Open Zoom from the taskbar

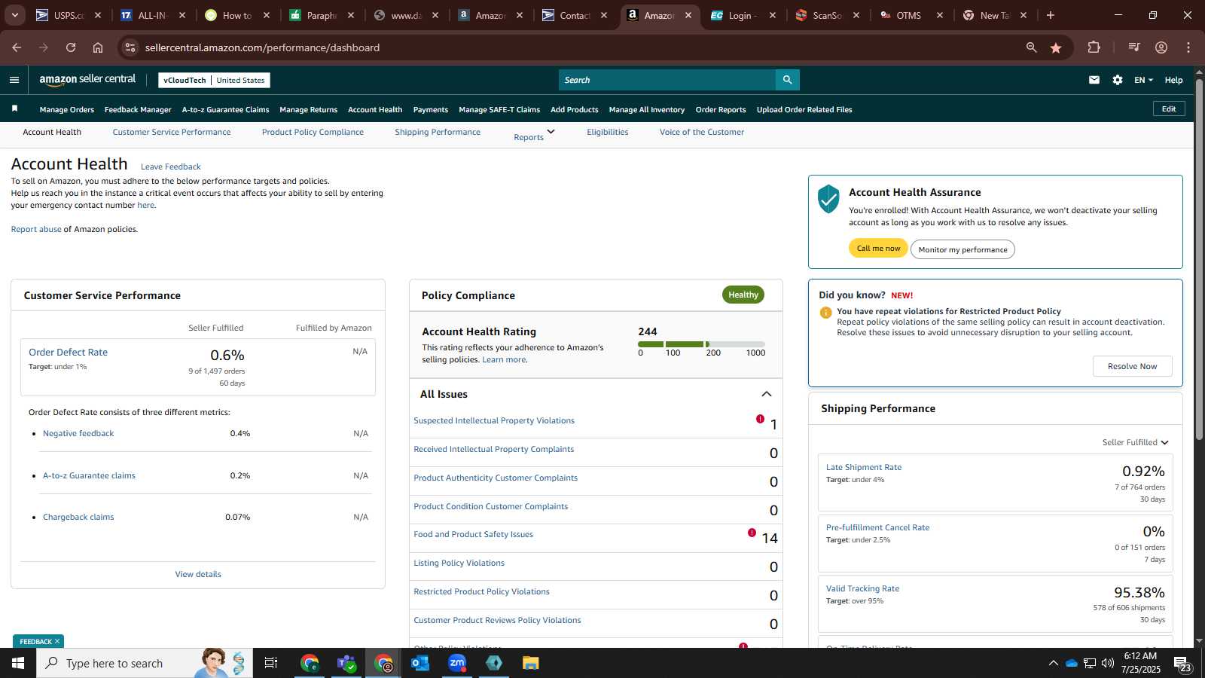pyautogui.click(x=457, y=663)
